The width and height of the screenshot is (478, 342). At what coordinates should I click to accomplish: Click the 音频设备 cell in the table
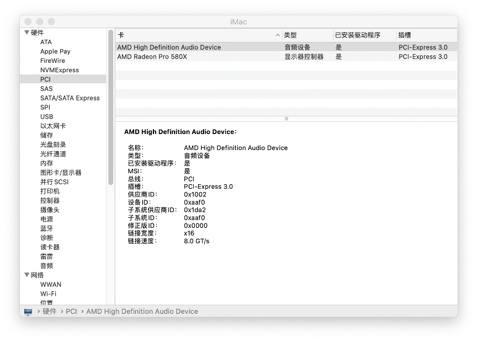tap(297, 47)
